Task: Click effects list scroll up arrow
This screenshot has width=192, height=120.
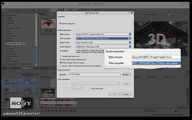Action: 36,15
